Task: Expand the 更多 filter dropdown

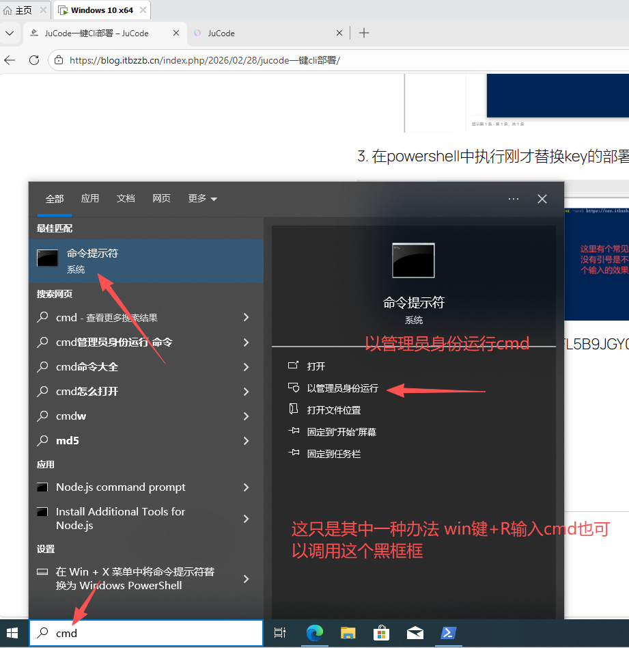Action: (202, 199)
